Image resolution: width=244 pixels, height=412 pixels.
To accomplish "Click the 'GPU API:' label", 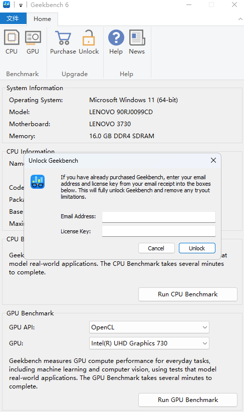I will (22, 327).
